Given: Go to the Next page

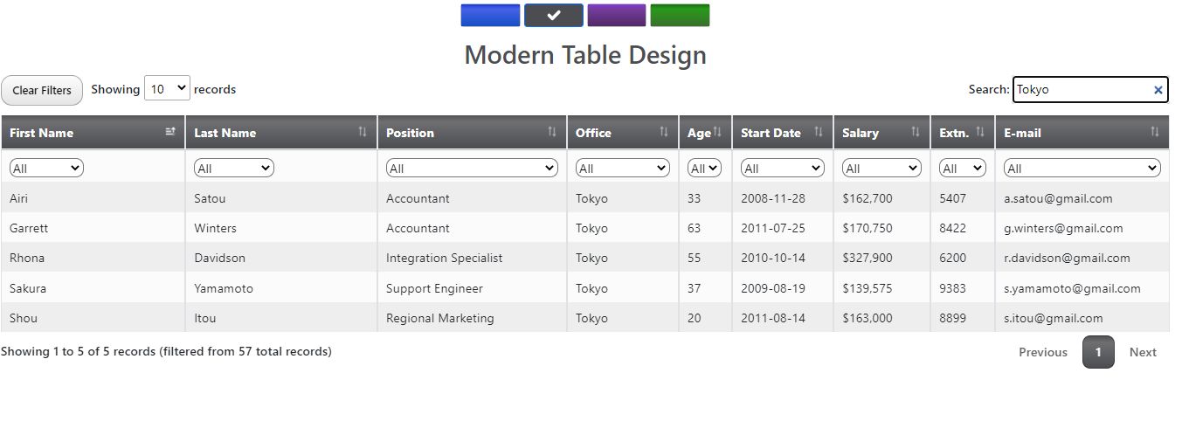Looking at the screenshot, I should click(1143, 352).
